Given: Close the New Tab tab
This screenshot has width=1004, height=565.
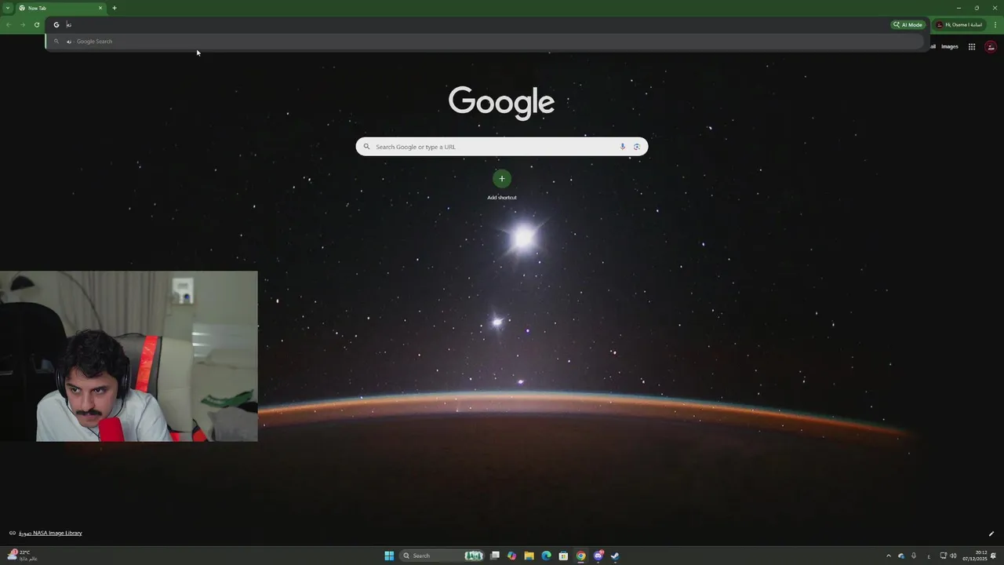Looking at the screenshot, I should [100, 8].
